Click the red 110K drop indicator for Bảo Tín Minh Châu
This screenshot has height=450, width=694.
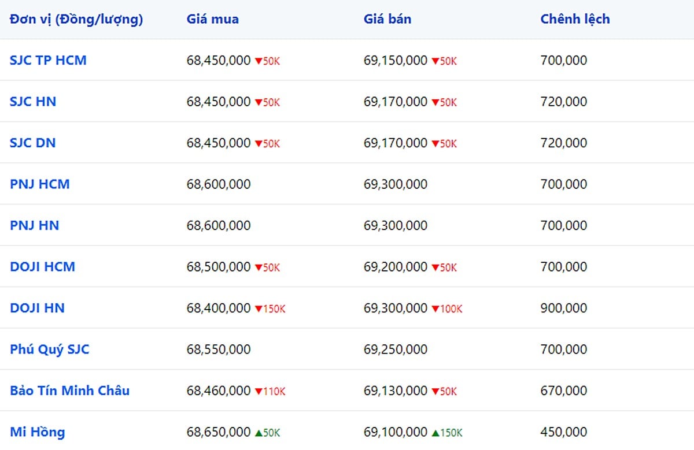[x=270, y=392]
